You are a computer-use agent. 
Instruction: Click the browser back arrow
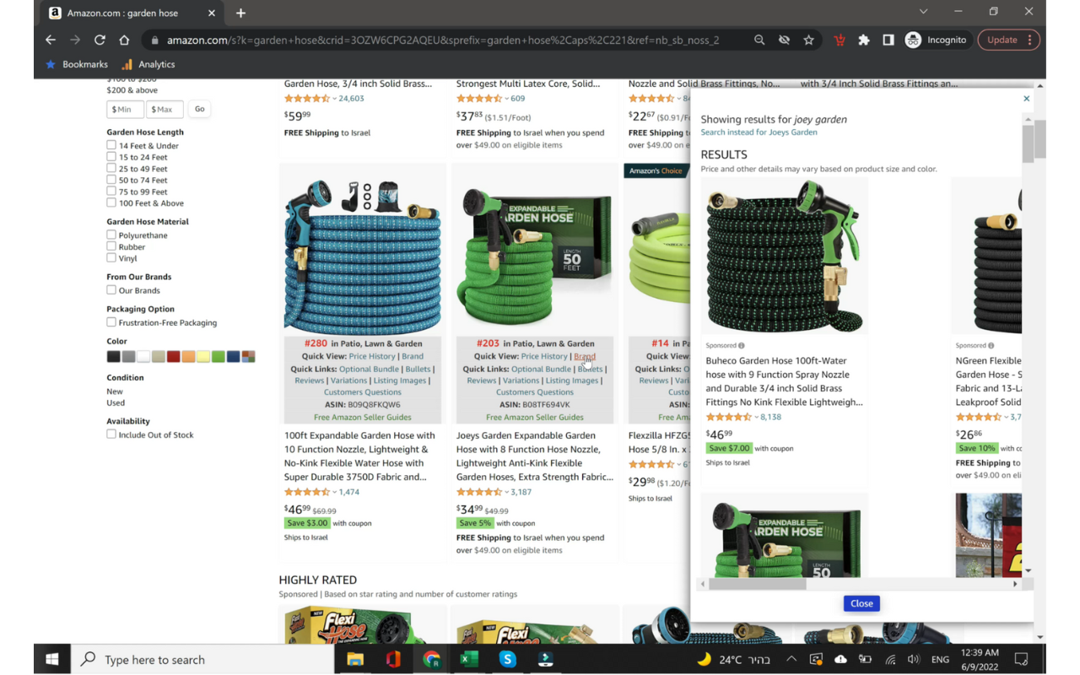pyautogui.click(x=51, y=40)
